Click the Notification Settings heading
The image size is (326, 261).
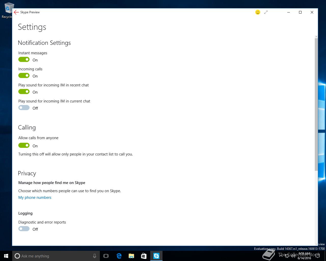click(x=44, y=43)
